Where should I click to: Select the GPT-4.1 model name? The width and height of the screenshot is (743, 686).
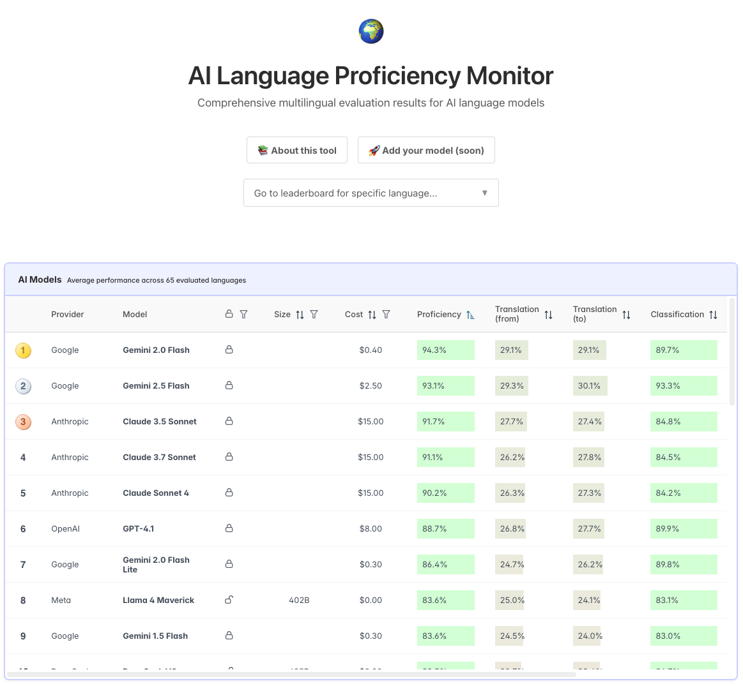click(139, 529)
